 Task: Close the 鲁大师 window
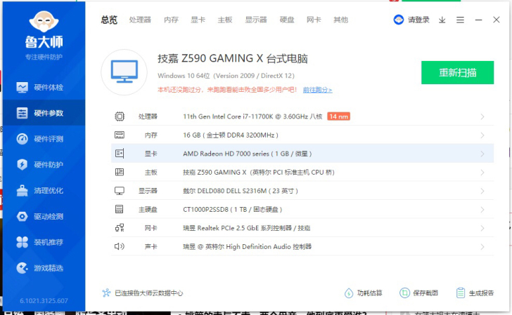(x=497, y=20)
